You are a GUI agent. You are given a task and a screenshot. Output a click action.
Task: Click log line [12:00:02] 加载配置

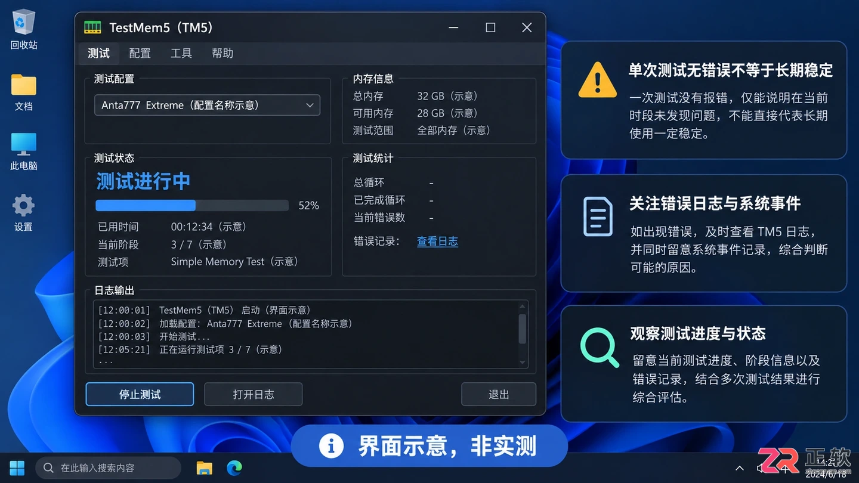(225, 324)
